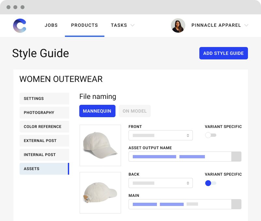
Task: Click the gray icon beside Asset Output Name field
Action: pyautogui.click(x=236, y=156)
